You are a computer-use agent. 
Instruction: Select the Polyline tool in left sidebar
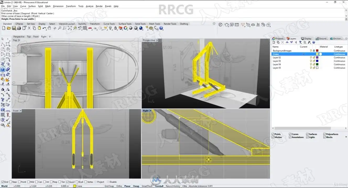[3, 44]
